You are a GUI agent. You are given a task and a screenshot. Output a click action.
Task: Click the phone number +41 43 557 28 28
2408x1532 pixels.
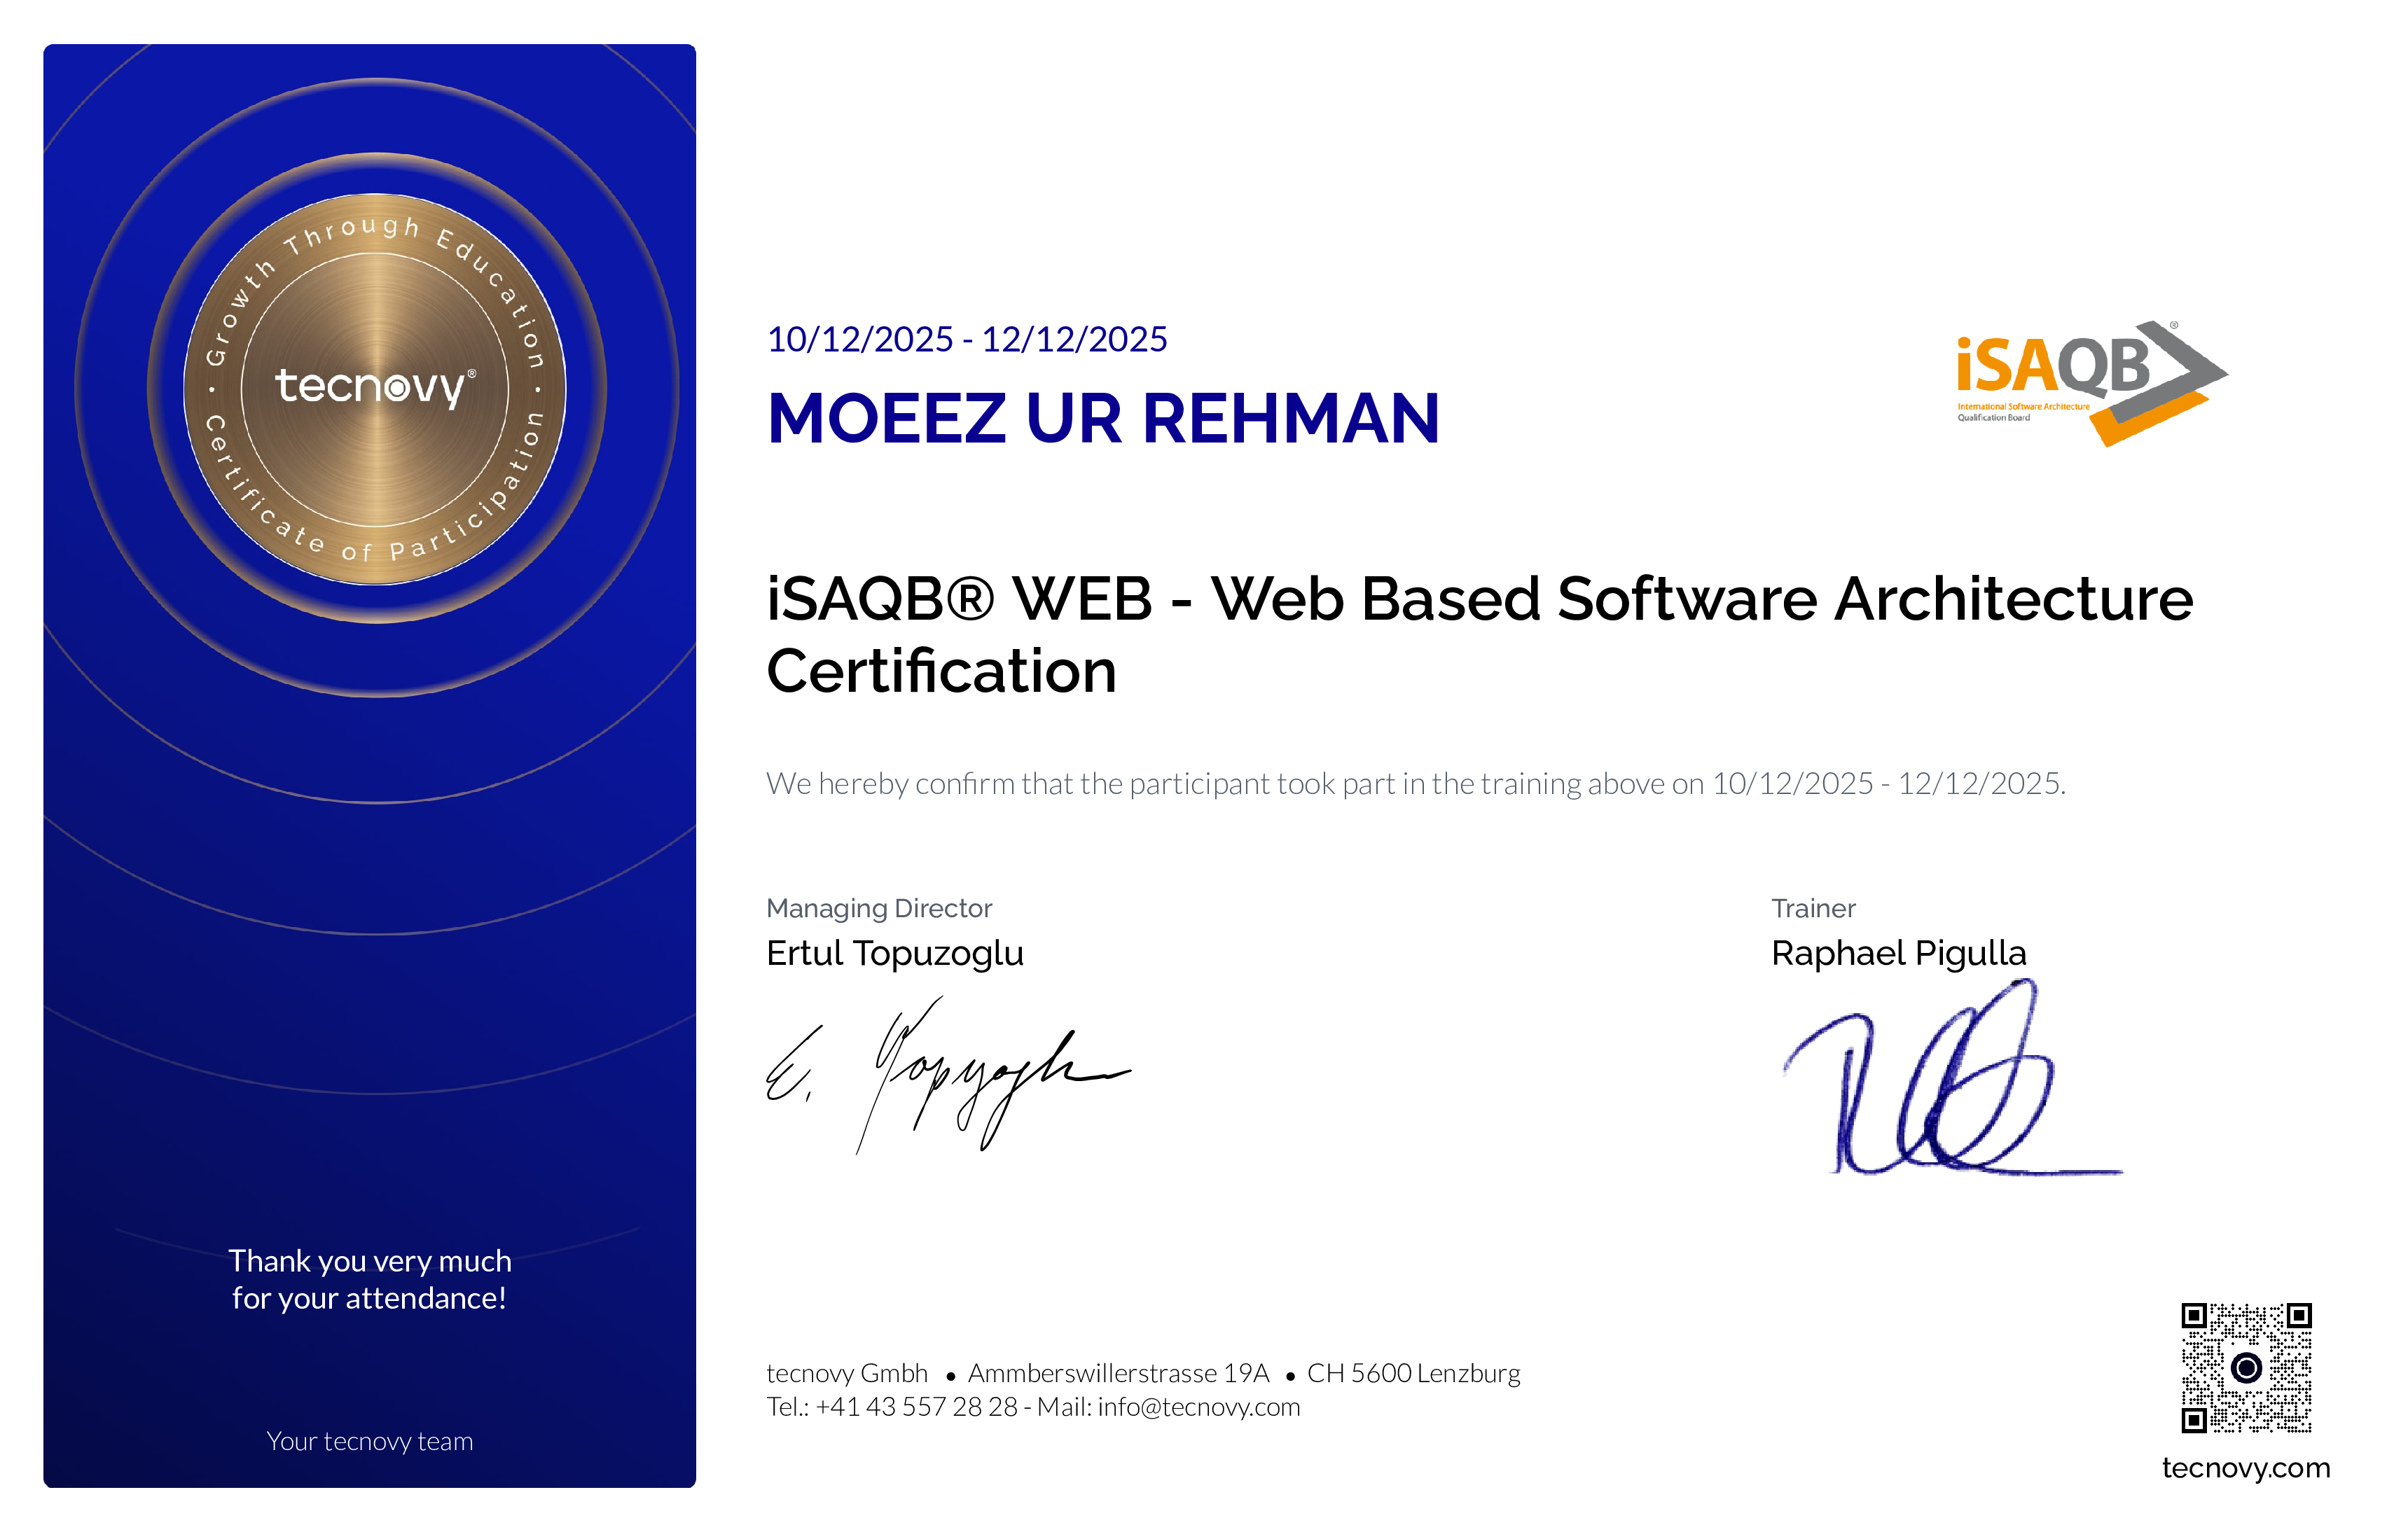coord(916,1407)
